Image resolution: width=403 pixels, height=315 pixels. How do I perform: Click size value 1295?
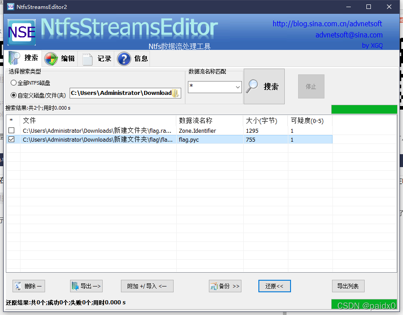[252, 131]
